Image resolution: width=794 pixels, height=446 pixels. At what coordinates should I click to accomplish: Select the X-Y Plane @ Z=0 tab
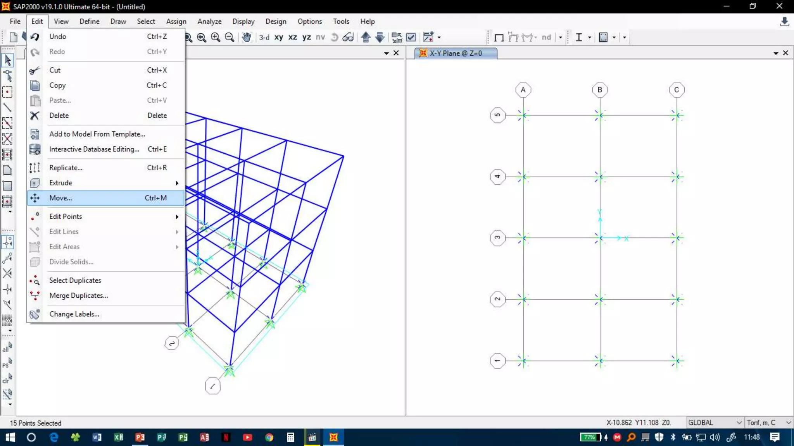(x=455, y=53)
